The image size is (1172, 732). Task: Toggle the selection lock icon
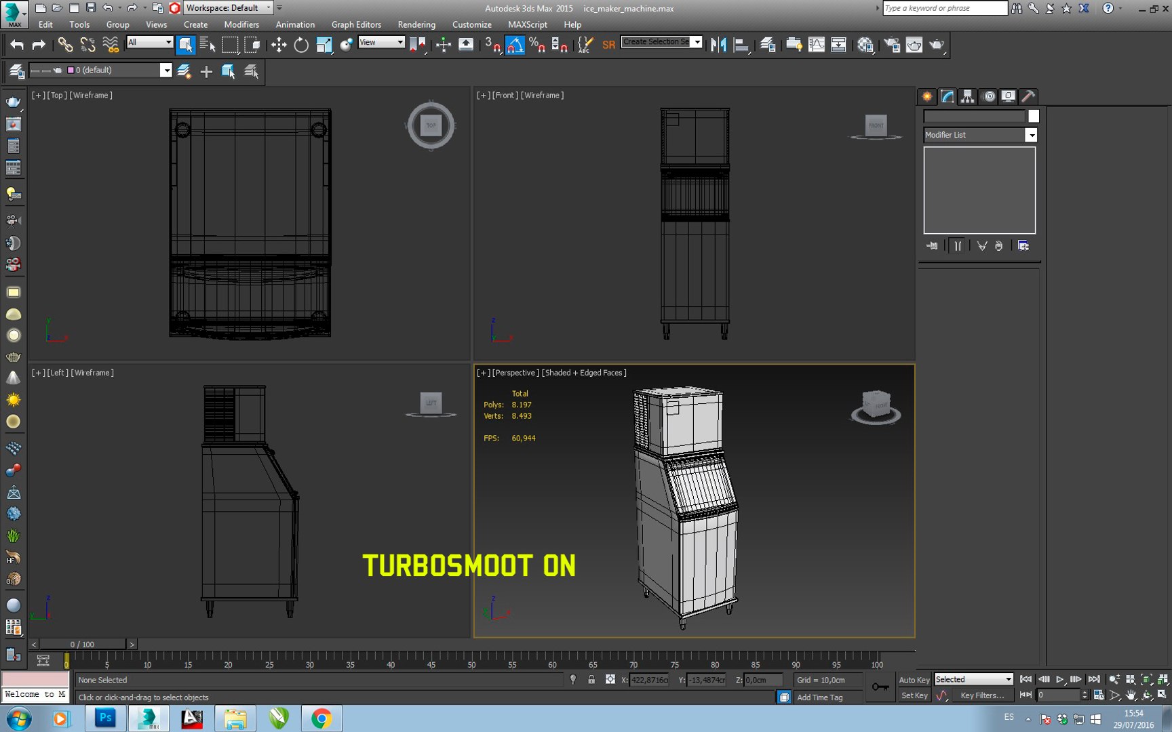tap(591, 680)
